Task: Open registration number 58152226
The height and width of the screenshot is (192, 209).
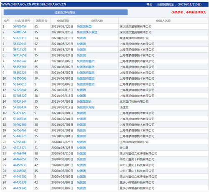Action: (20, 73)
